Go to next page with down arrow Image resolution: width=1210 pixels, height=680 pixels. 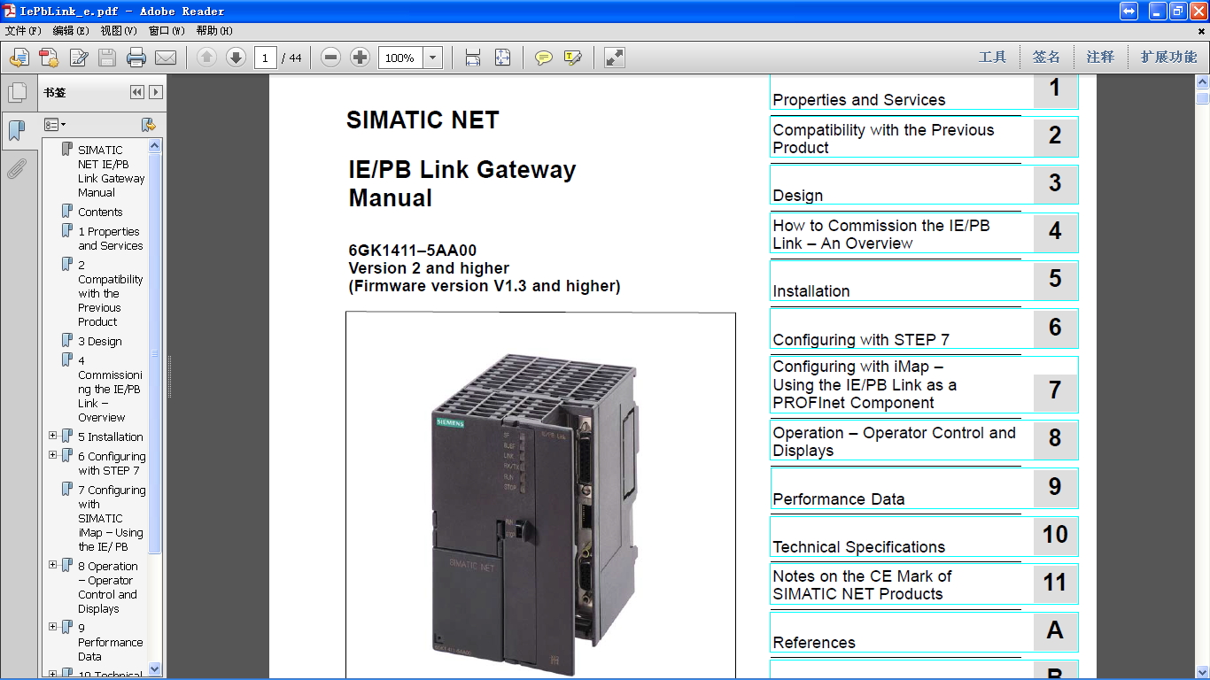(x=236, y=58)
